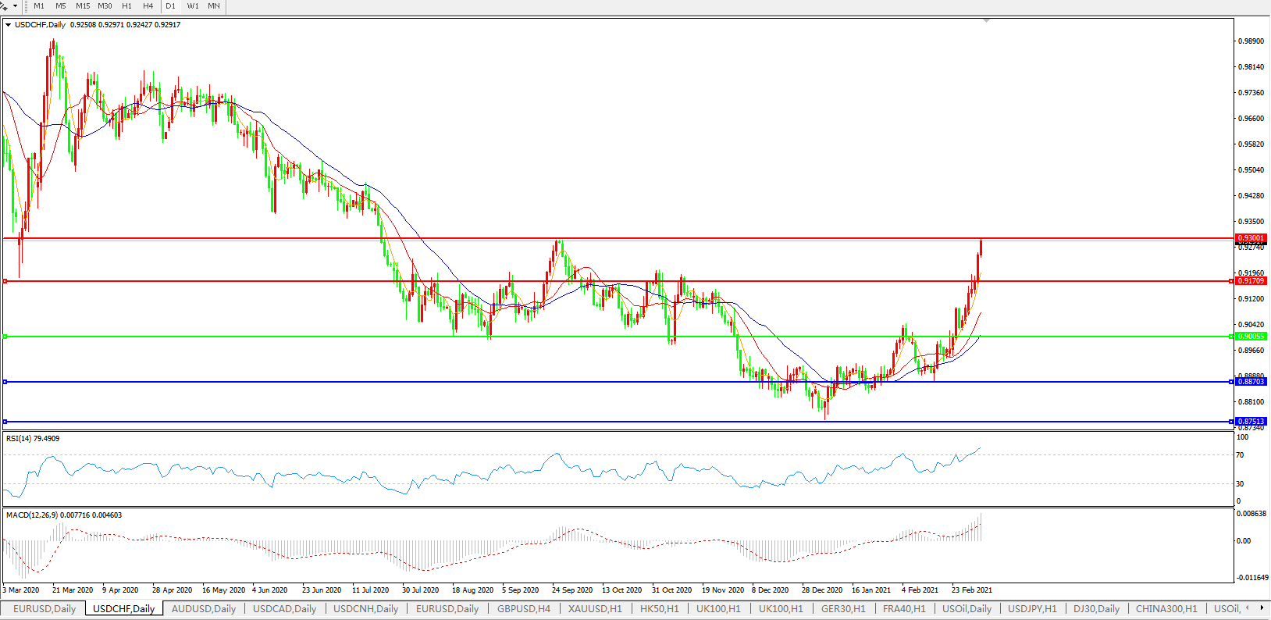Click the 0.90055 green price level label

coord(1251,337)
